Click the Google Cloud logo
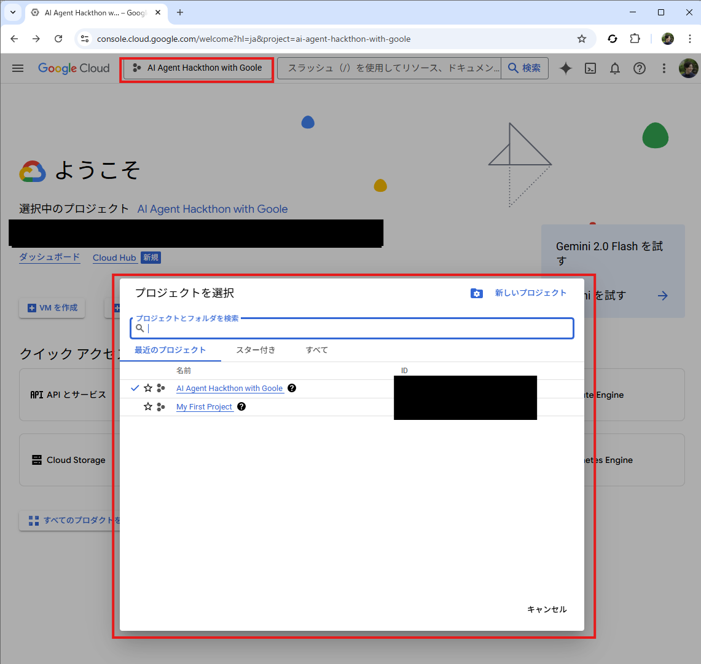The height and width of the screenshot is (664, 701). click(x=74, y=68)
